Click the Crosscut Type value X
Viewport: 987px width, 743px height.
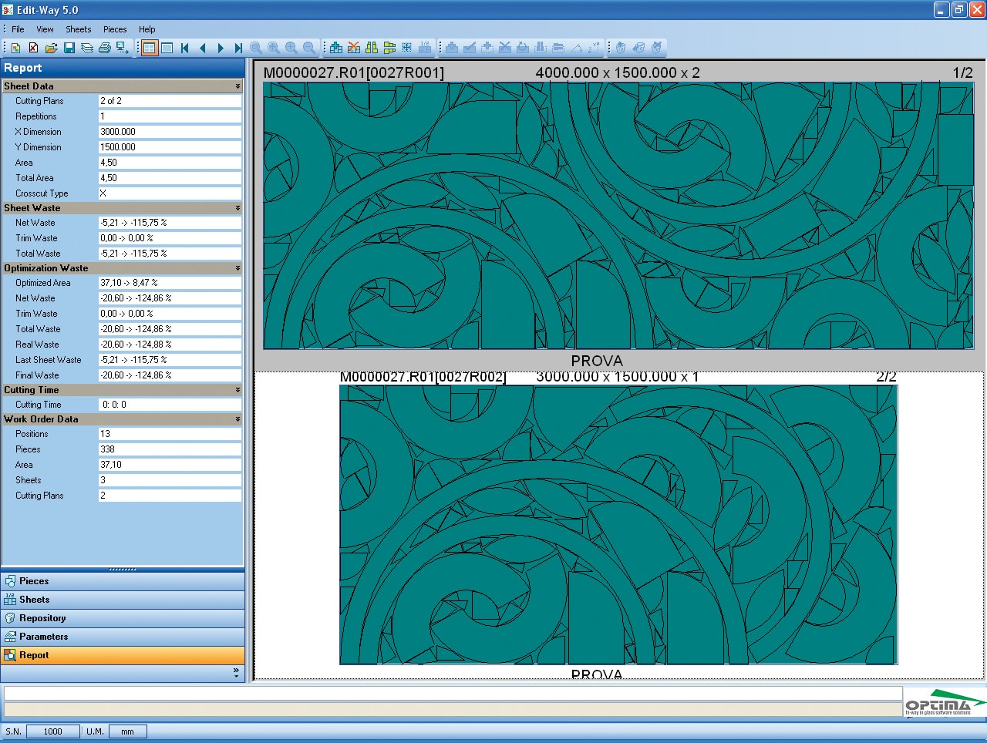coord(170,193)
